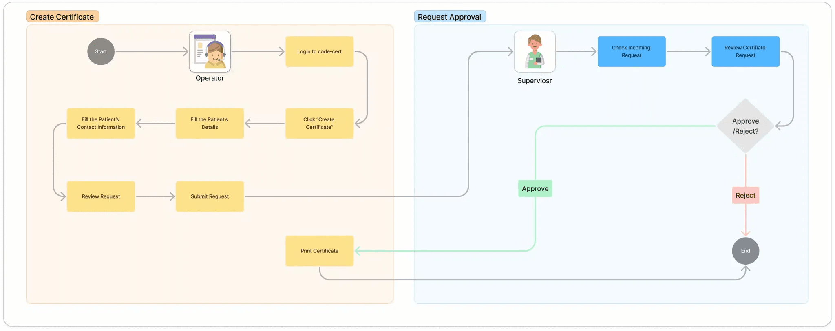The image size is (835, 331).
Task: Select the Print Certificate step box
Action: (319, 251)
